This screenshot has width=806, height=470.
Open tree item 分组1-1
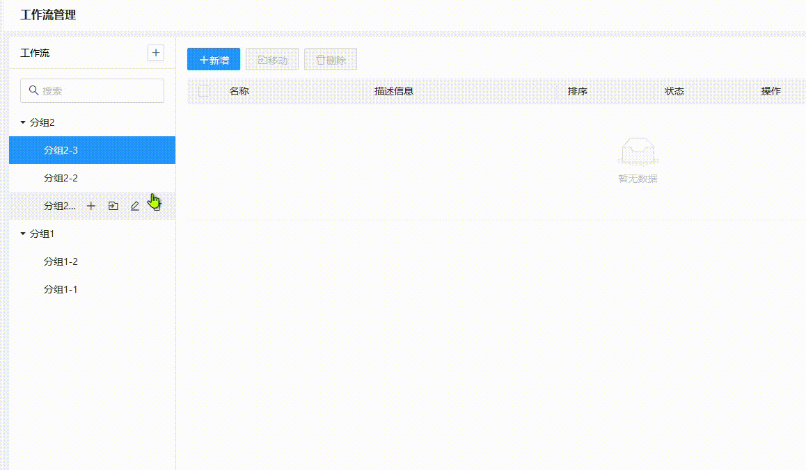[x=61, y=289]
